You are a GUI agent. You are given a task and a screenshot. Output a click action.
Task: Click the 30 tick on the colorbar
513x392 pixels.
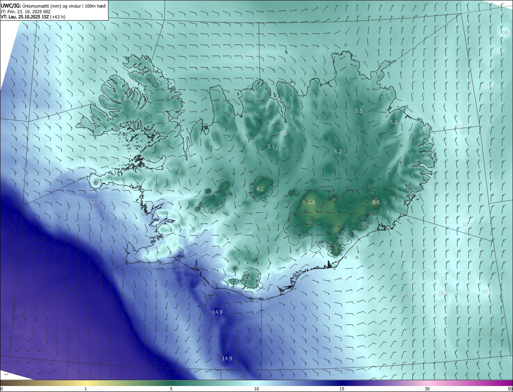click(x=427, y=389)
